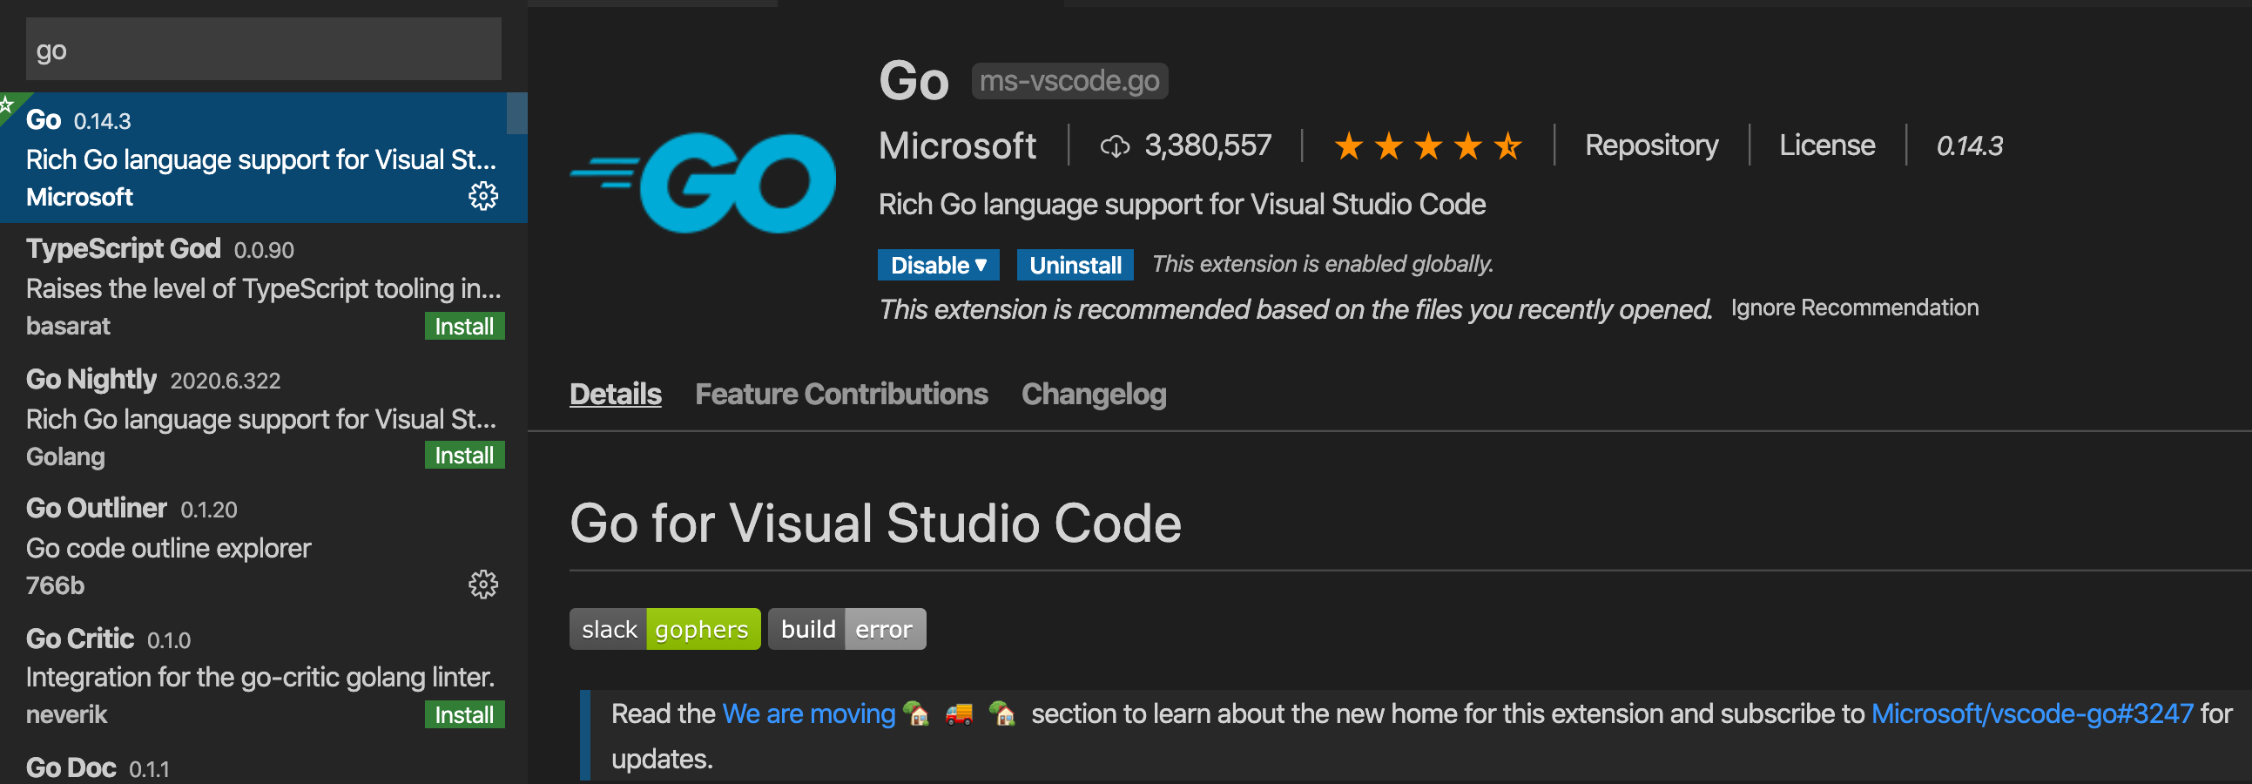Select Go Critic in the extensions list
Image resolution: width=2252 pixels, height=784 pixels.
point(263,677)
